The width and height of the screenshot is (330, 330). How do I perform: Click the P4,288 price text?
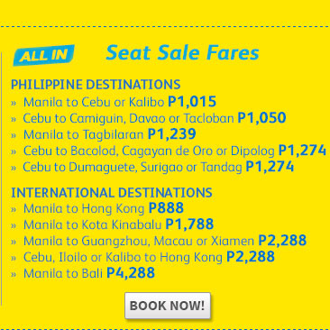(131, 272)
